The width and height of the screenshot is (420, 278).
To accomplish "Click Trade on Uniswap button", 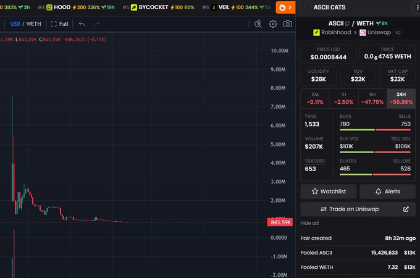I will [x=348, y=209].
